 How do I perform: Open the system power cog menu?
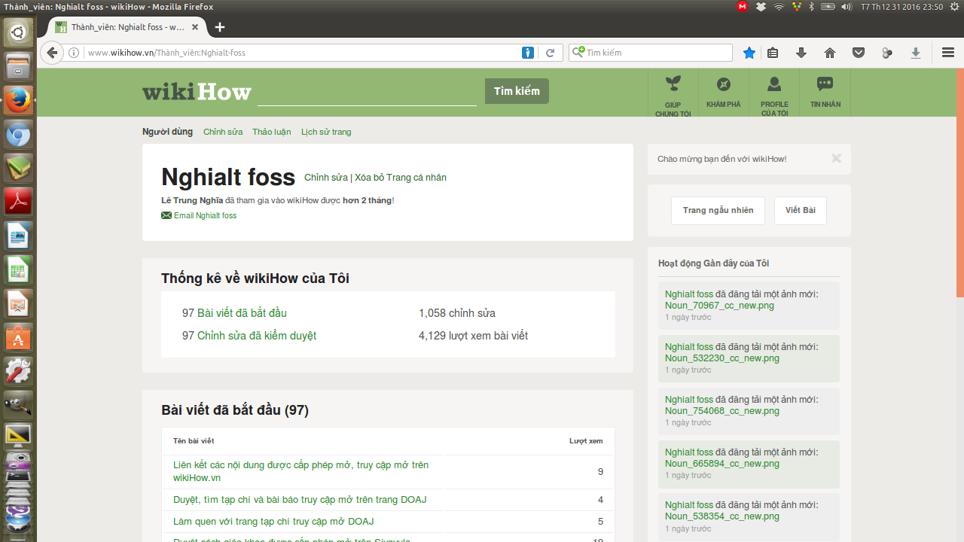(953, 7)
